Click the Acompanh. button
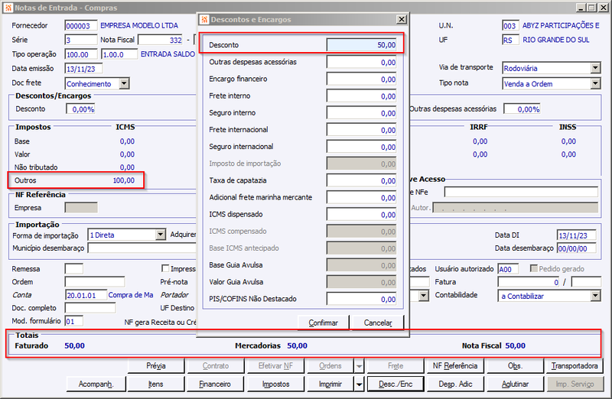 click(x=96, y=384)
